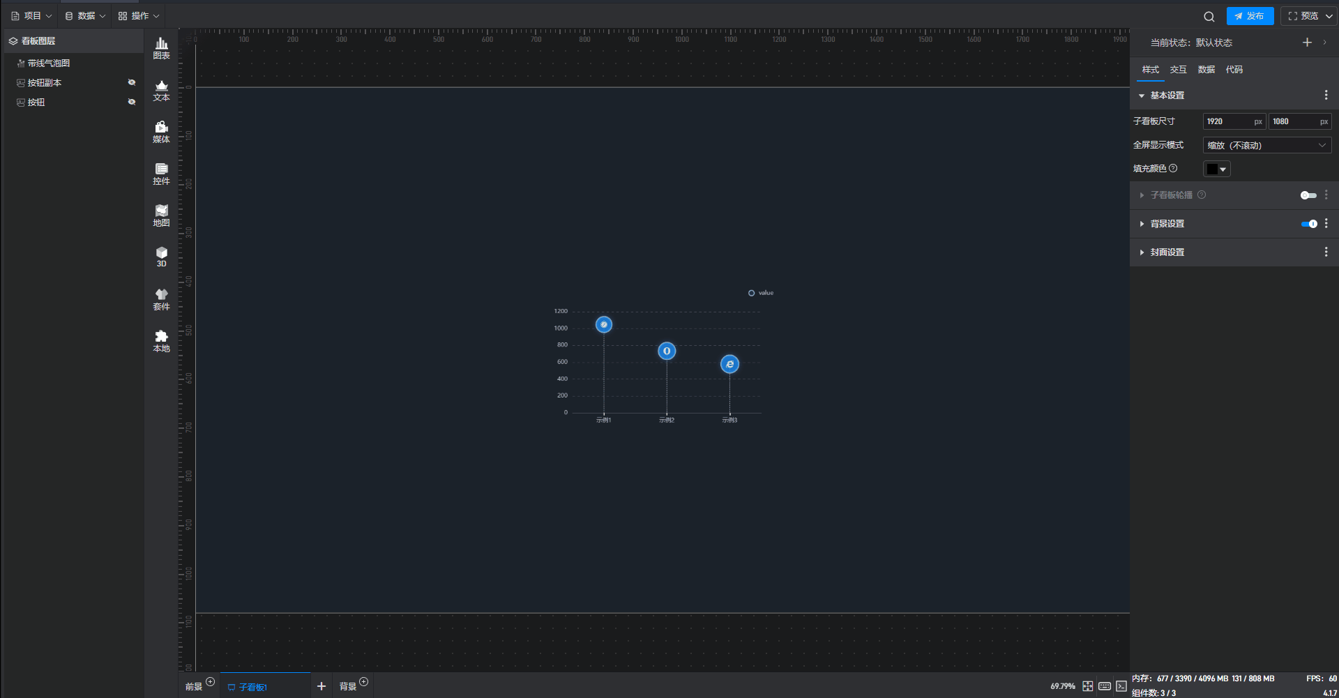Open the 数据 dropdown menu in top bar
This screenshot has width=1339, height=698.
[85, 16]
